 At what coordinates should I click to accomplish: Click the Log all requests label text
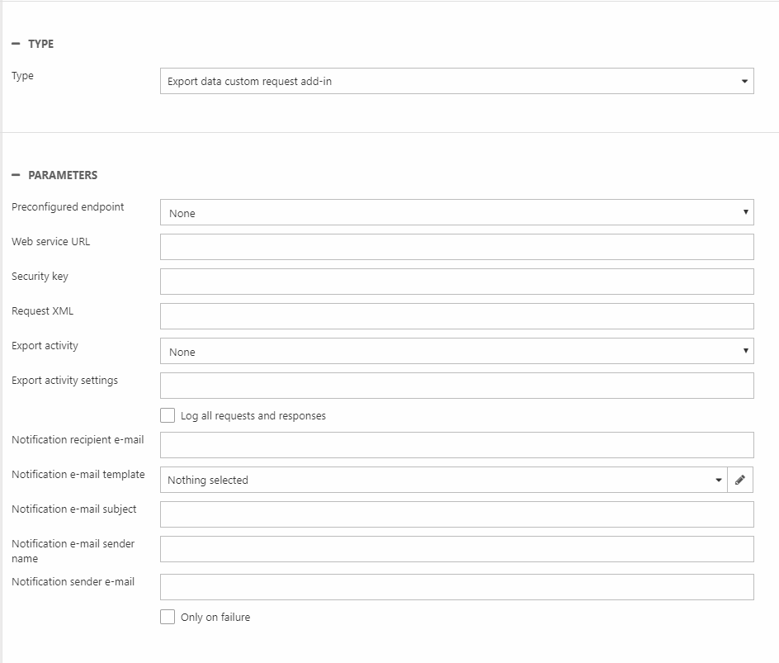pyautogui.click(x=253, y=416)
